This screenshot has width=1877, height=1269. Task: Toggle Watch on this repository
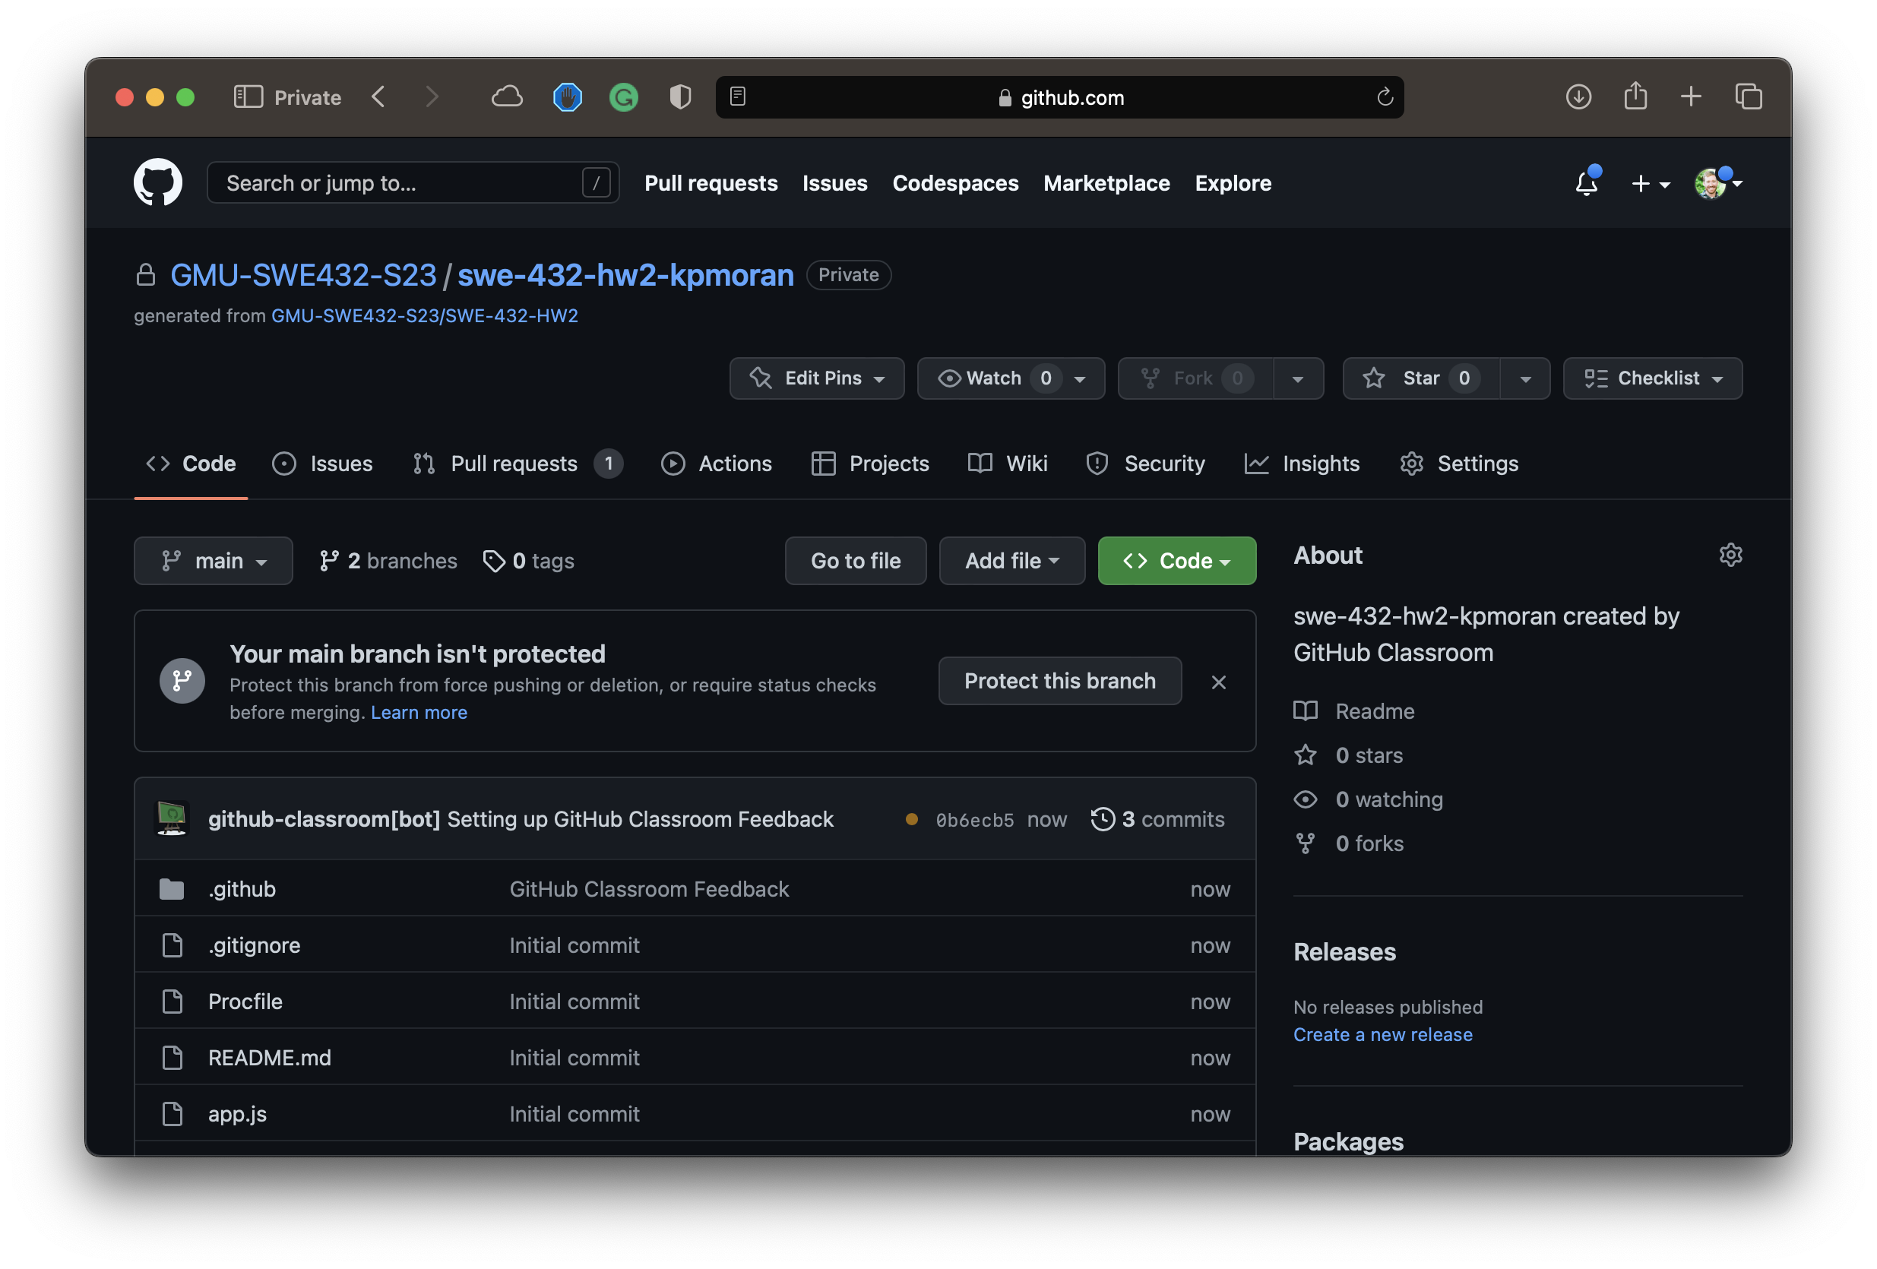[1011, 378]
